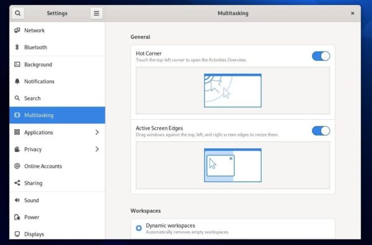This screenshot has height=245, width=372.
Task: Click the Power icon in sidebar
Action: (17, 217)
